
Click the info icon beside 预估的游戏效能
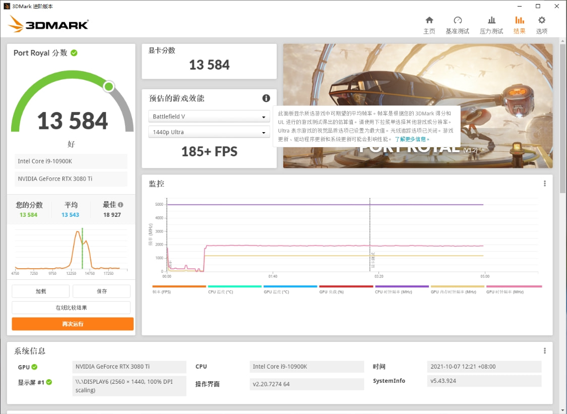pos(266,98)
